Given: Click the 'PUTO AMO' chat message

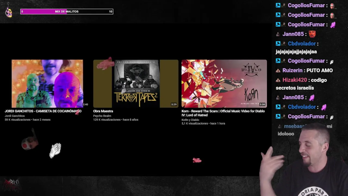Looking at the screenshot, I should point(319,71).
